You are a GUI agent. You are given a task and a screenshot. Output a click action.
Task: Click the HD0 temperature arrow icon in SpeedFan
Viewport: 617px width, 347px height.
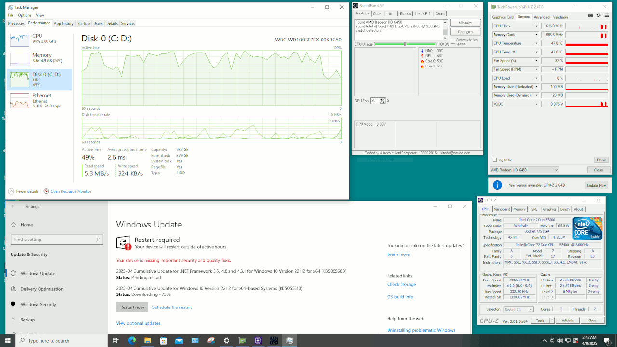coord(422,51)
